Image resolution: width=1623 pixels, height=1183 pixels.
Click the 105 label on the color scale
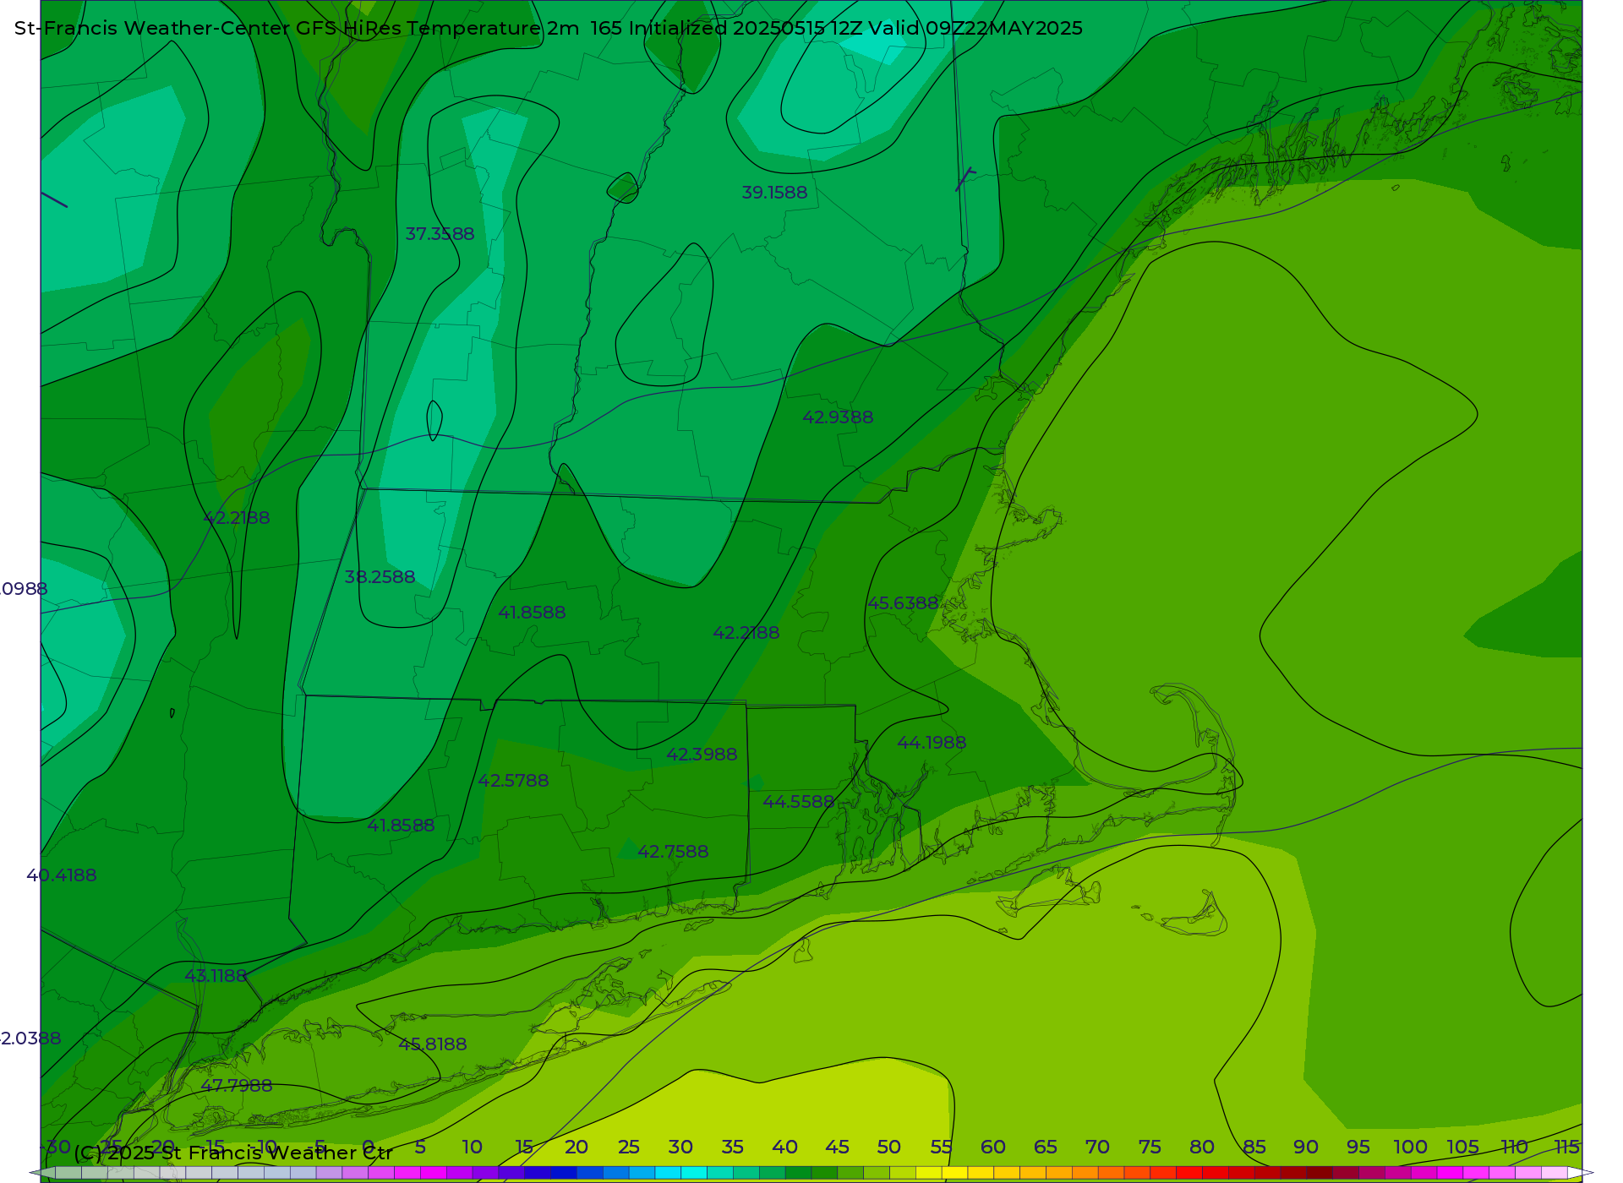pyautogui.click(x=1463, y=1148)
